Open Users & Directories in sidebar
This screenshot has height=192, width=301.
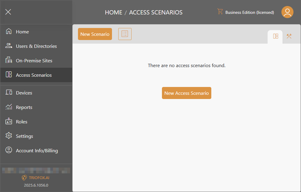[36, 46]
